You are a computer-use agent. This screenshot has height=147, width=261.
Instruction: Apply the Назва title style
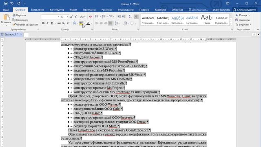click(x=207, y=20)
